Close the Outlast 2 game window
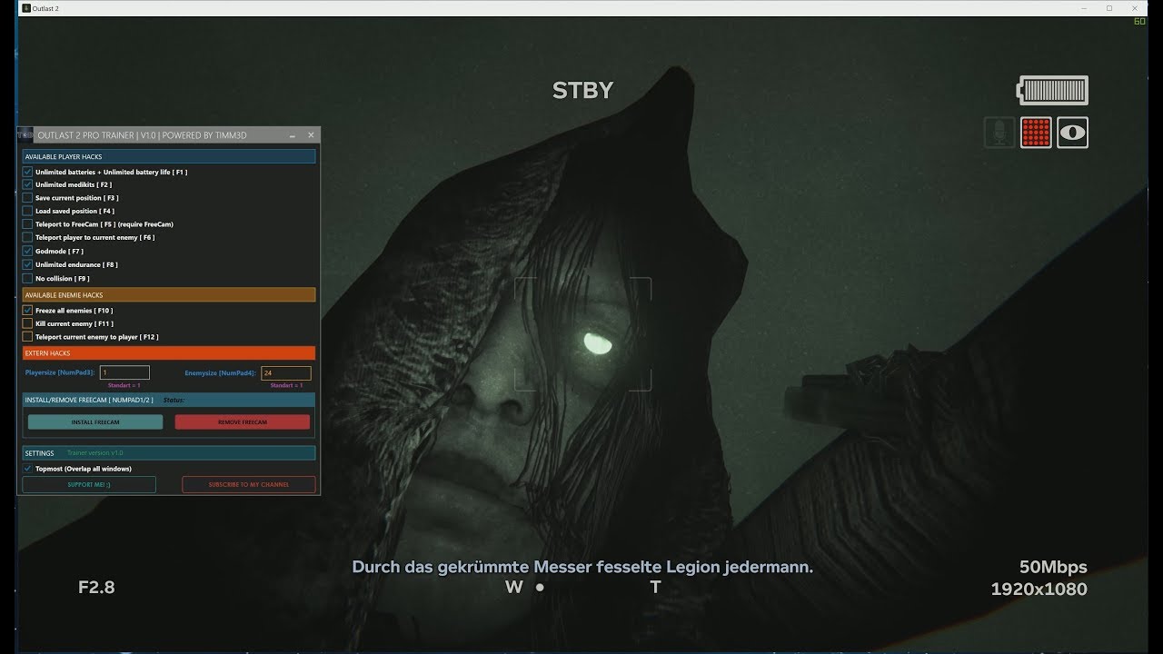This screenshot has width=1163, height=654. click(x=1134, y=8)
